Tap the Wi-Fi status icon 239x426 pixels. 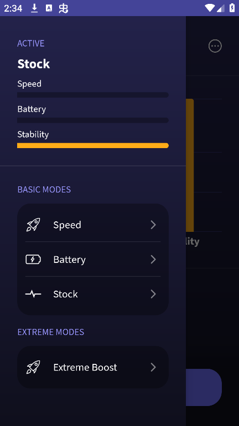point(210,8)
